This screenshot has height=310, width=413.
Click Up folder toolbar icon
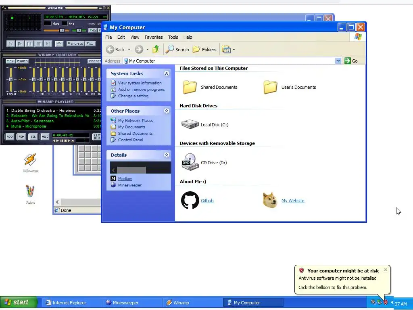point(156,49)
